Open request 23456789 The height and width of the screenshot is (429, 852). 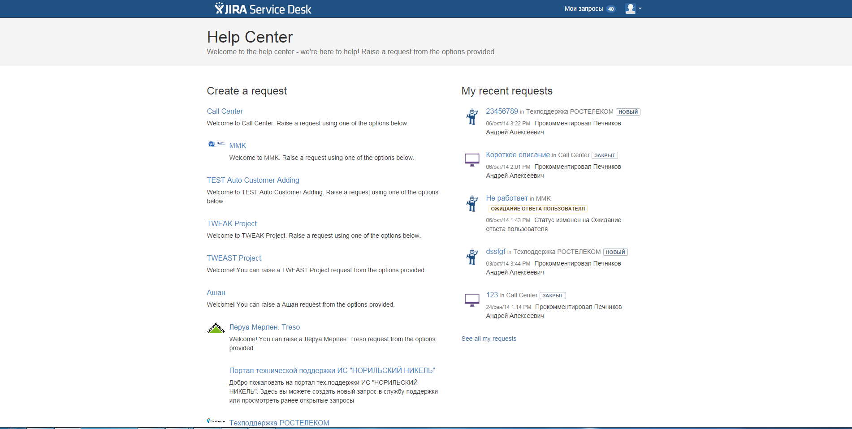[x=502, y=111]
